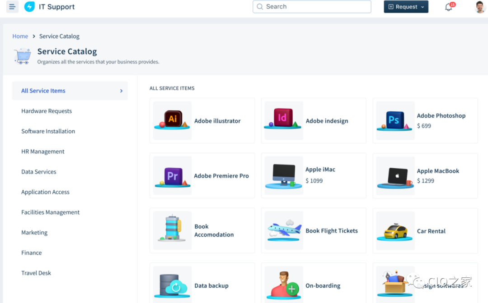Click the $ 1099 iMac price
488x303 pixels.
(x=314, y=181)
